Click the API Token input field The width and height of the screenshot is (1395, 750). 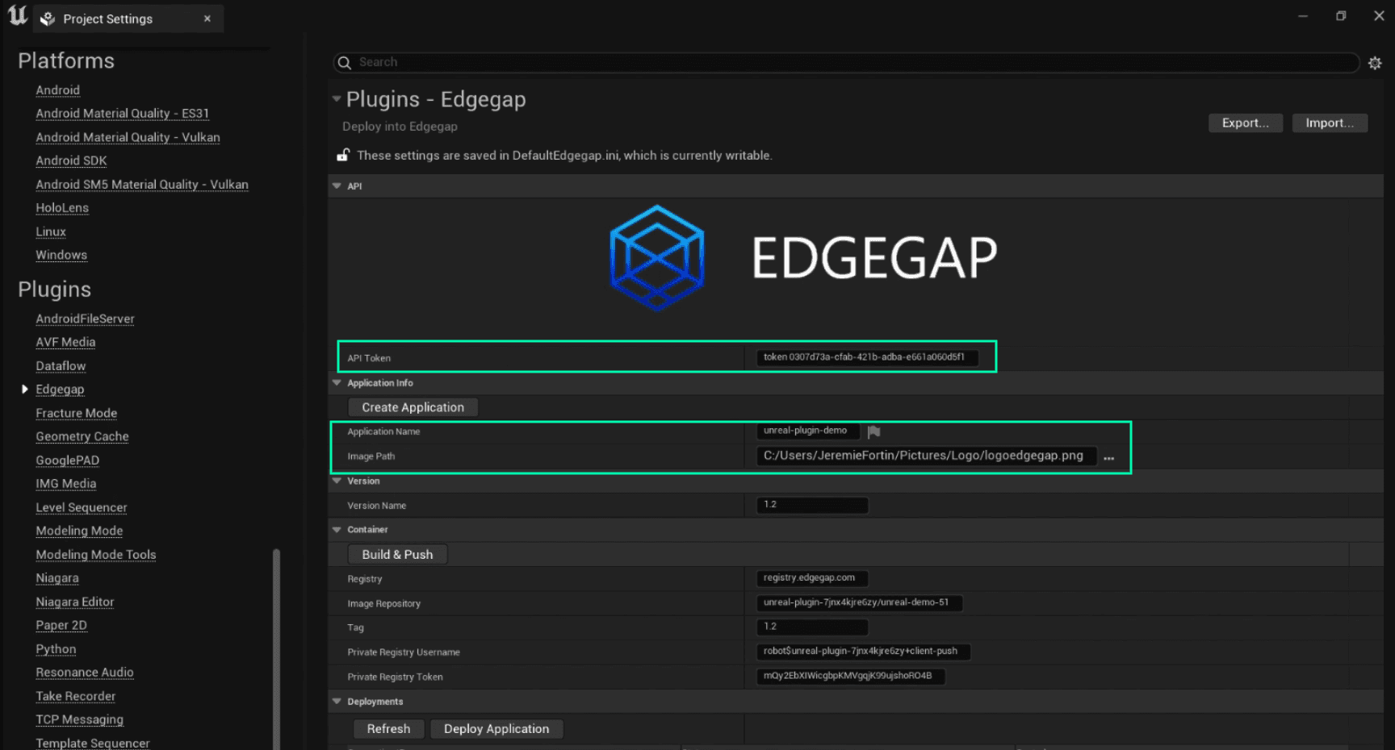[867, 357]
